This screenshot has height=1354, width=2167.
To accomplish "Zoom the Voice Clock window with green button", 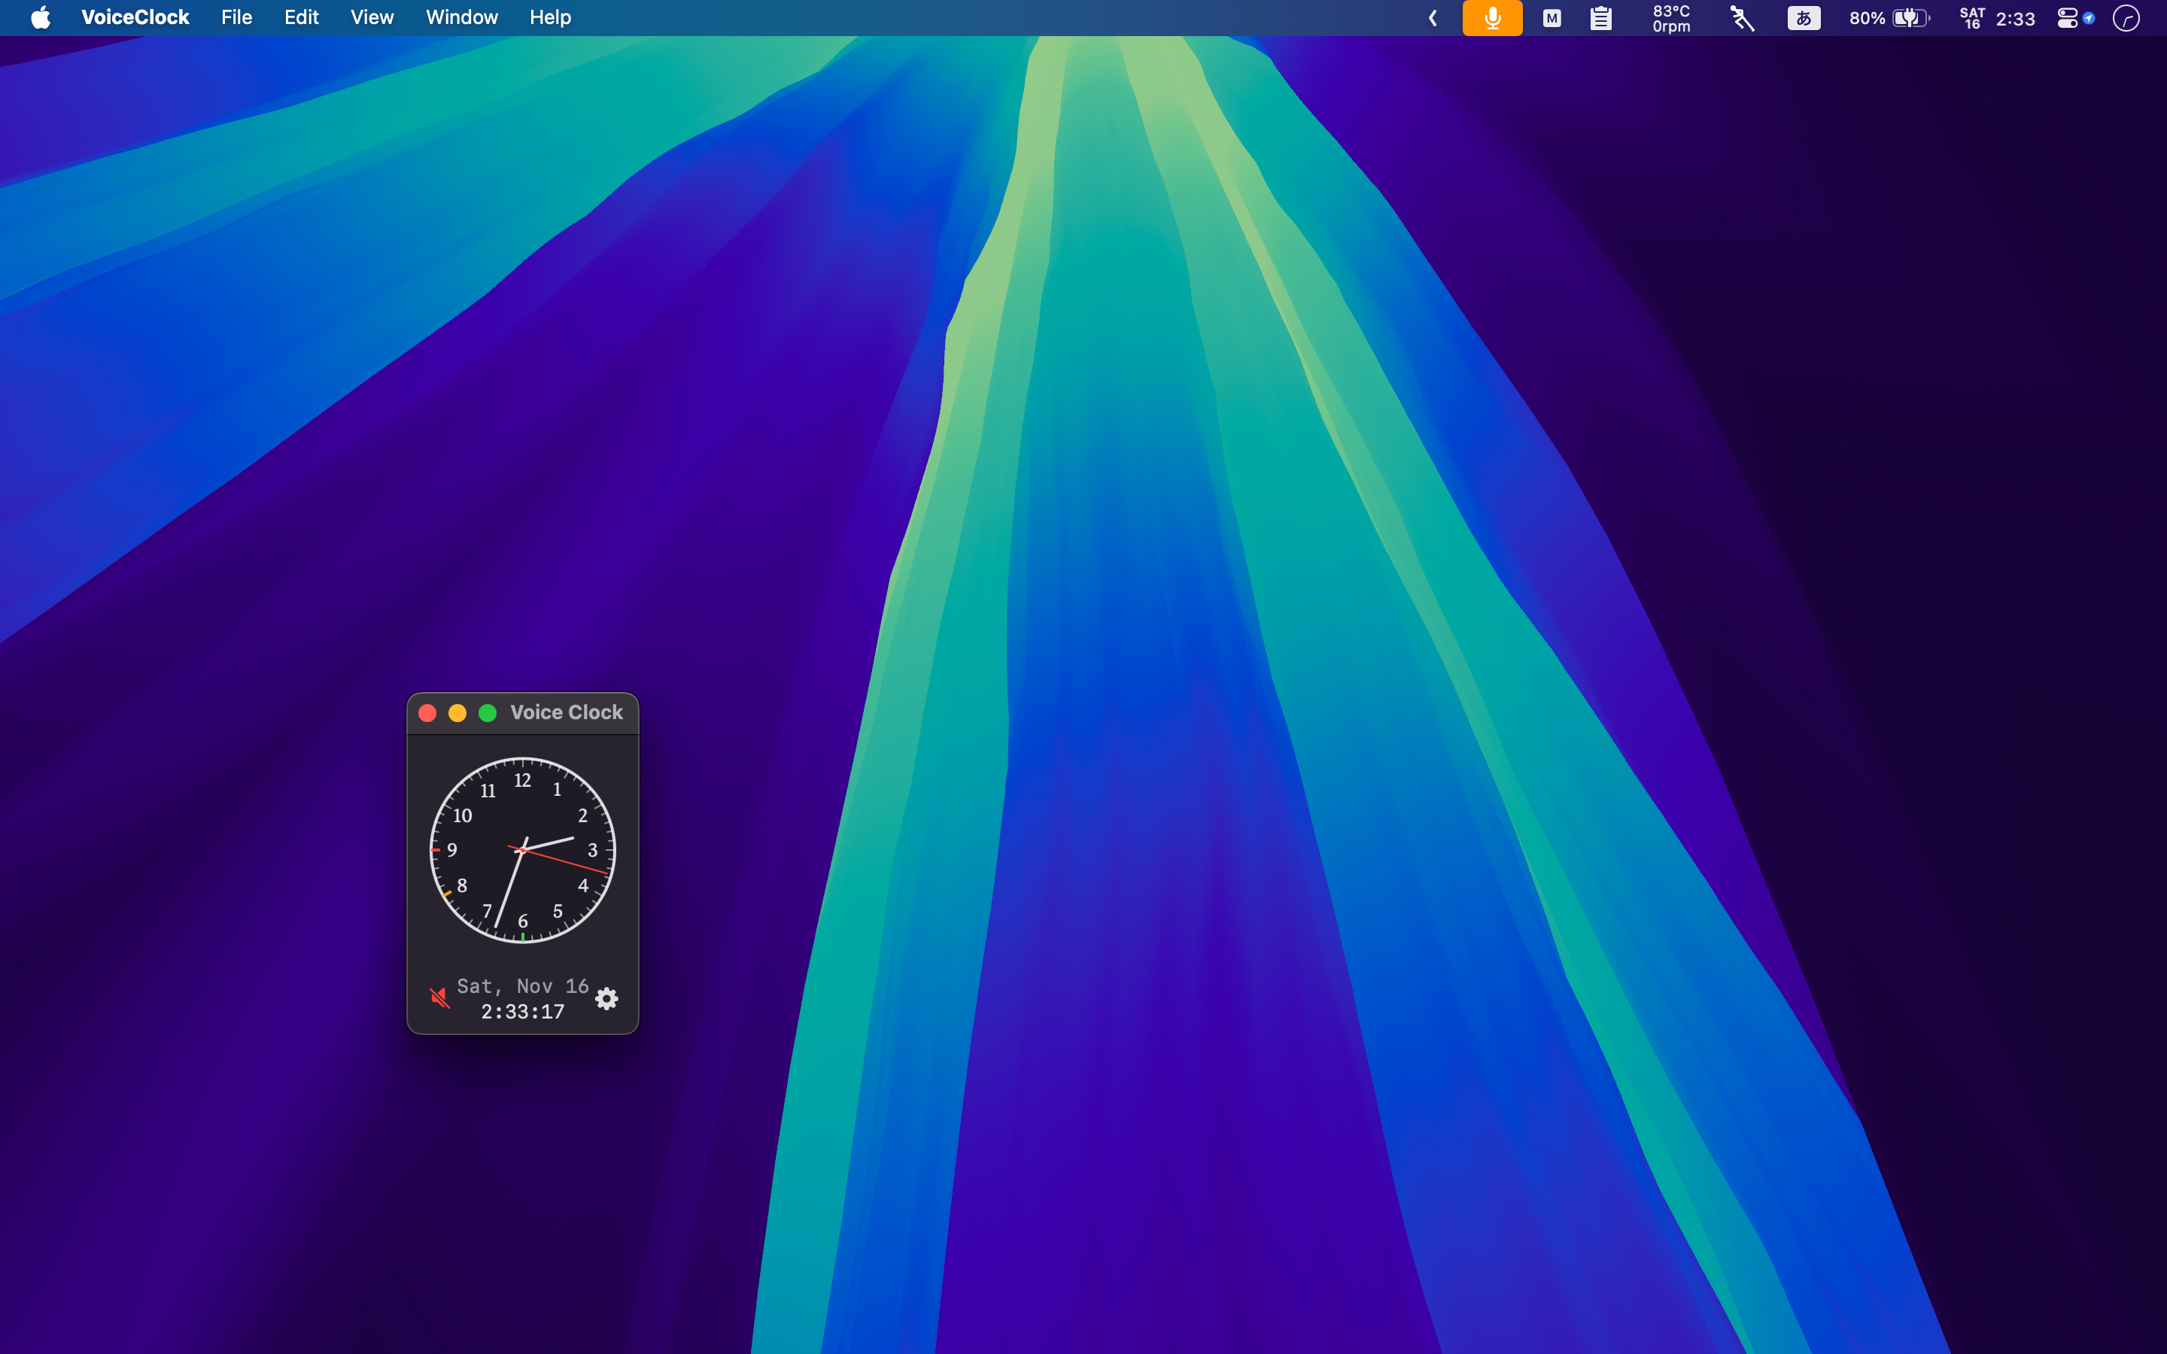I will click(x=488, y=713).
